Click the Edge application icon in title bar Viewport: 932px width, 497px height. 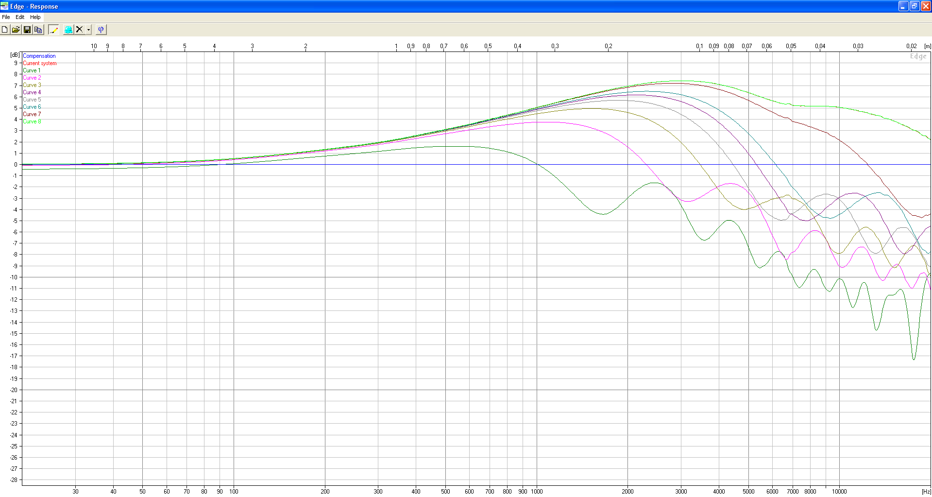pos(5,6)
